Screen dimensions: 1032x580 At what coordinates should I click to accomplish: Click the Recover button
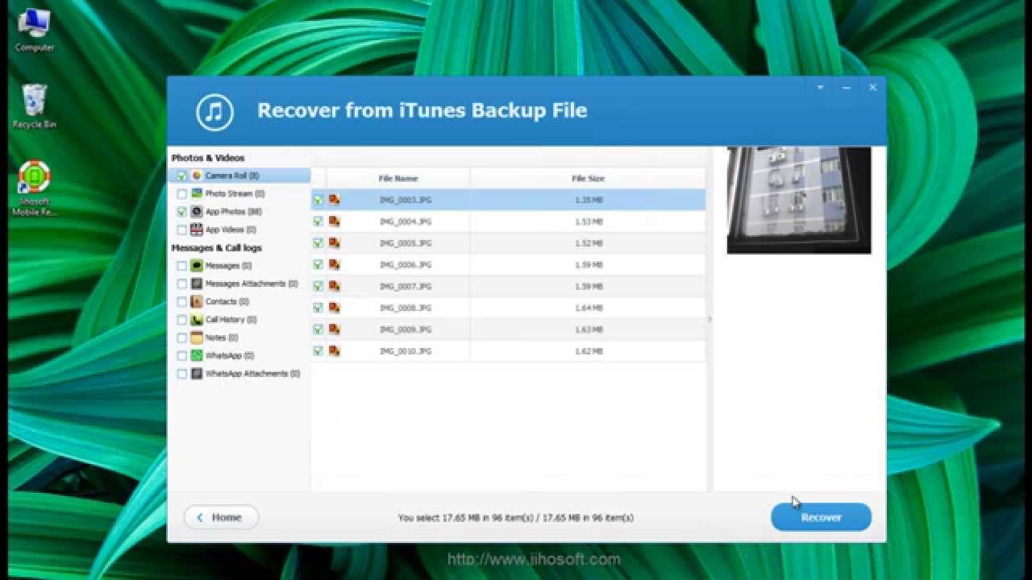coord(821,517)
